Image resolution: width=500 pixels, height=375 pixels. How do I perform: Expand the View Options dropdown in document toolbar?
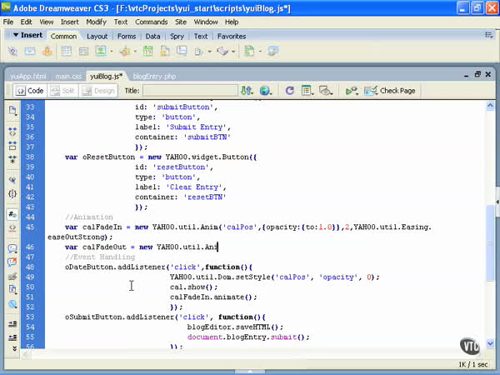307,90
